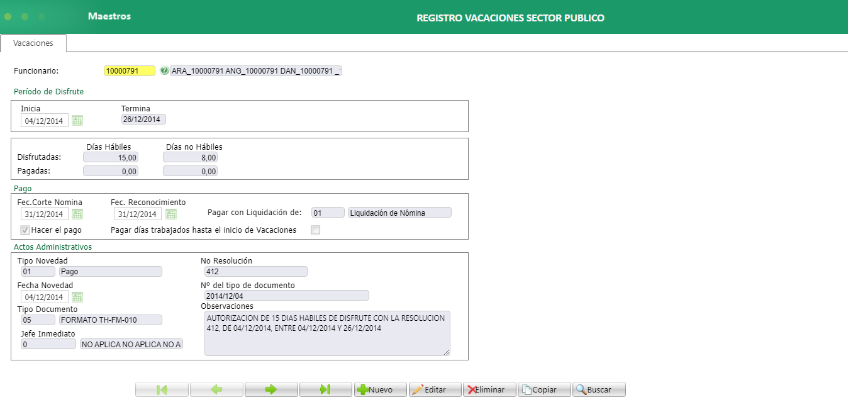Image resolution: width=848 pixels, height=412 pixels.
Task: Click the No Resolución field 412
Action: (x=256, y=272)
